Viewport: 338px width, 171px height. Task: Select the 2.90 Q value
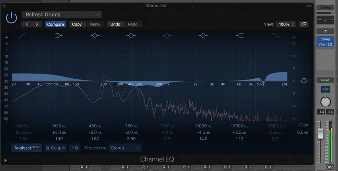131,139
